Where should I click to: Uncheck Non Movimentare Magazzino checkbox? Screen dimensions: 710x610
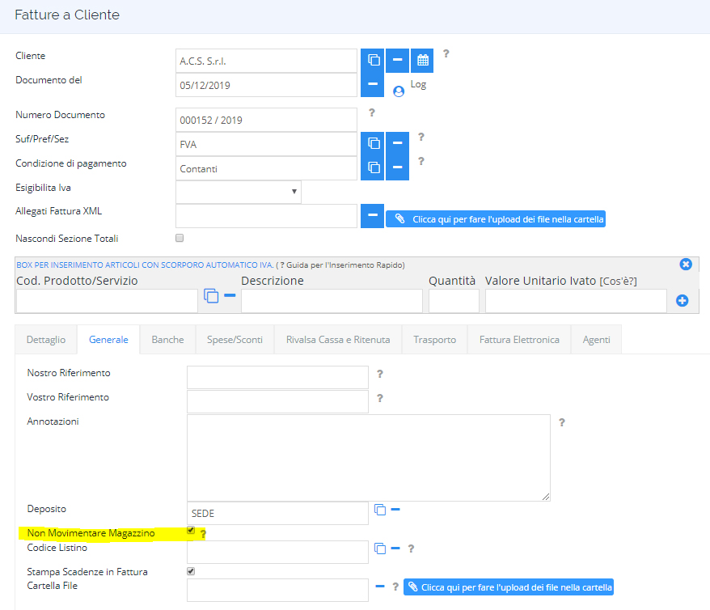[191, 530]
